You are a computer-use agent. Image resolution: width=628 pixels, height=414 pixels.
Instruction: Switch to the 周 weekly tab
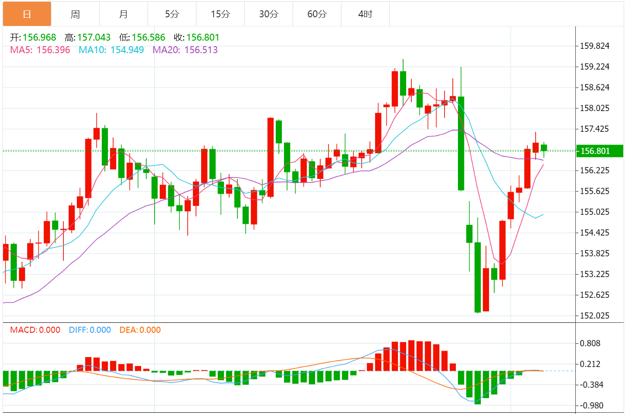[75, 14]
